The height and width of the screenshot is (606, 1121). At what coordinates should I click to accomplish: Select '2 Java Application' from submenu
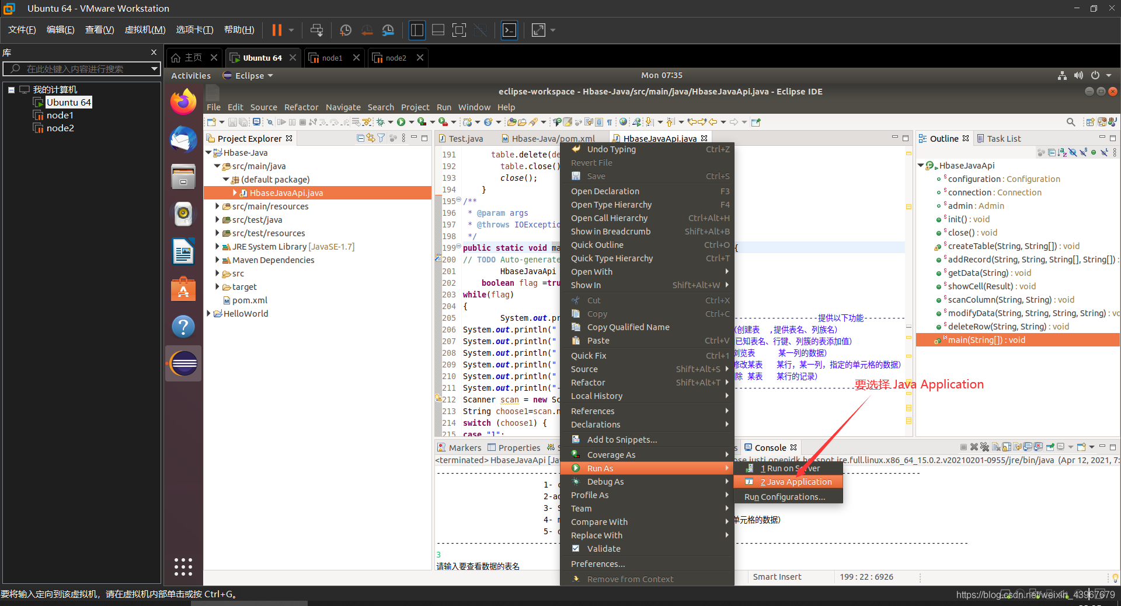pos(788,482)
